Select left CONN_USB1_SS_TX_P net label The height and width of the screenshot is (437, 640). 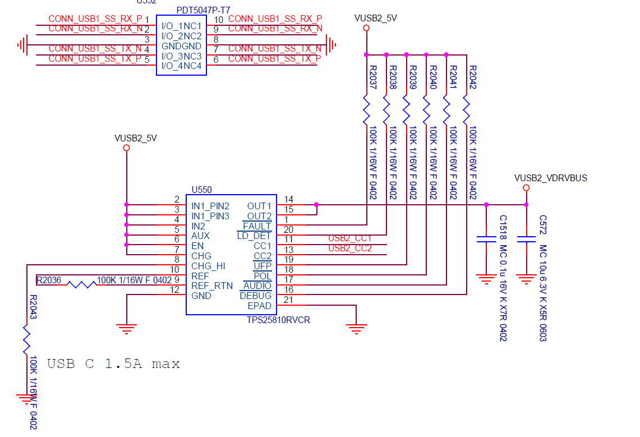95,59
